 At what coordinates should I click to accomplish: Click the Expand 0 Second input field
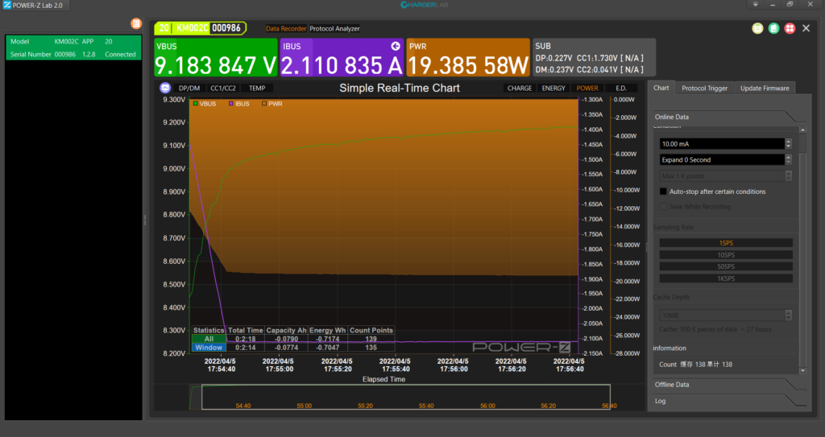(722, 159)
